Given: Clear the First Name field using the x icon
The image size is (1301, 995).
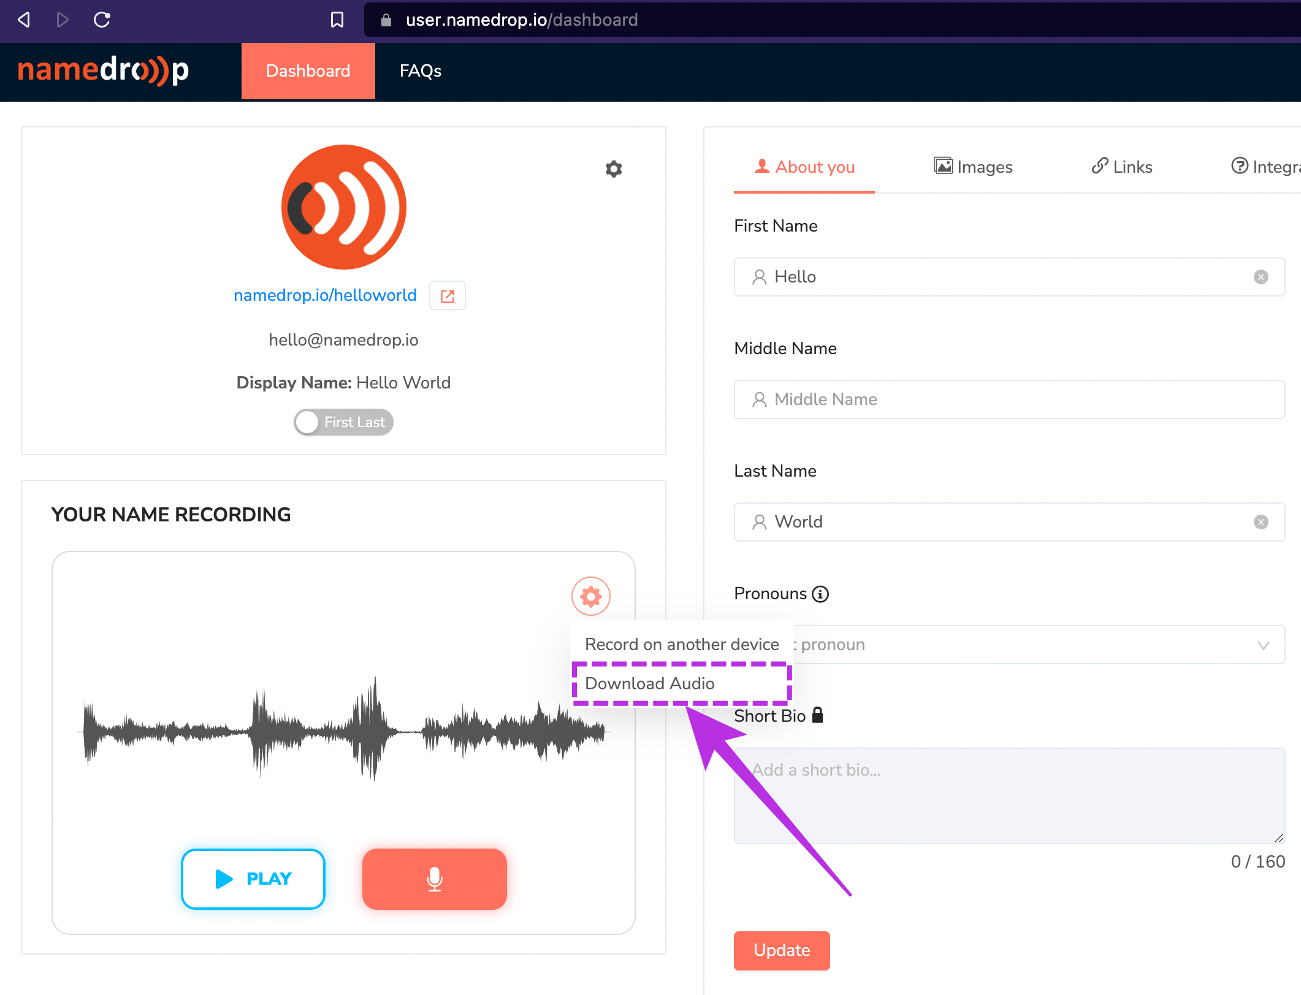Looking at the screenshot, I should pyautogui.click(x=1261, y=277).
